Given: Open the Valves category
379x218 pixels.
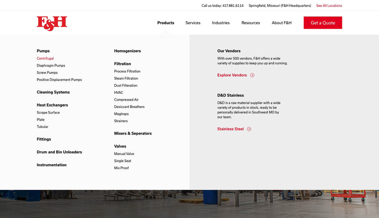Looking at the screenshot, I should pyautogui.click(x=120, y=146).
